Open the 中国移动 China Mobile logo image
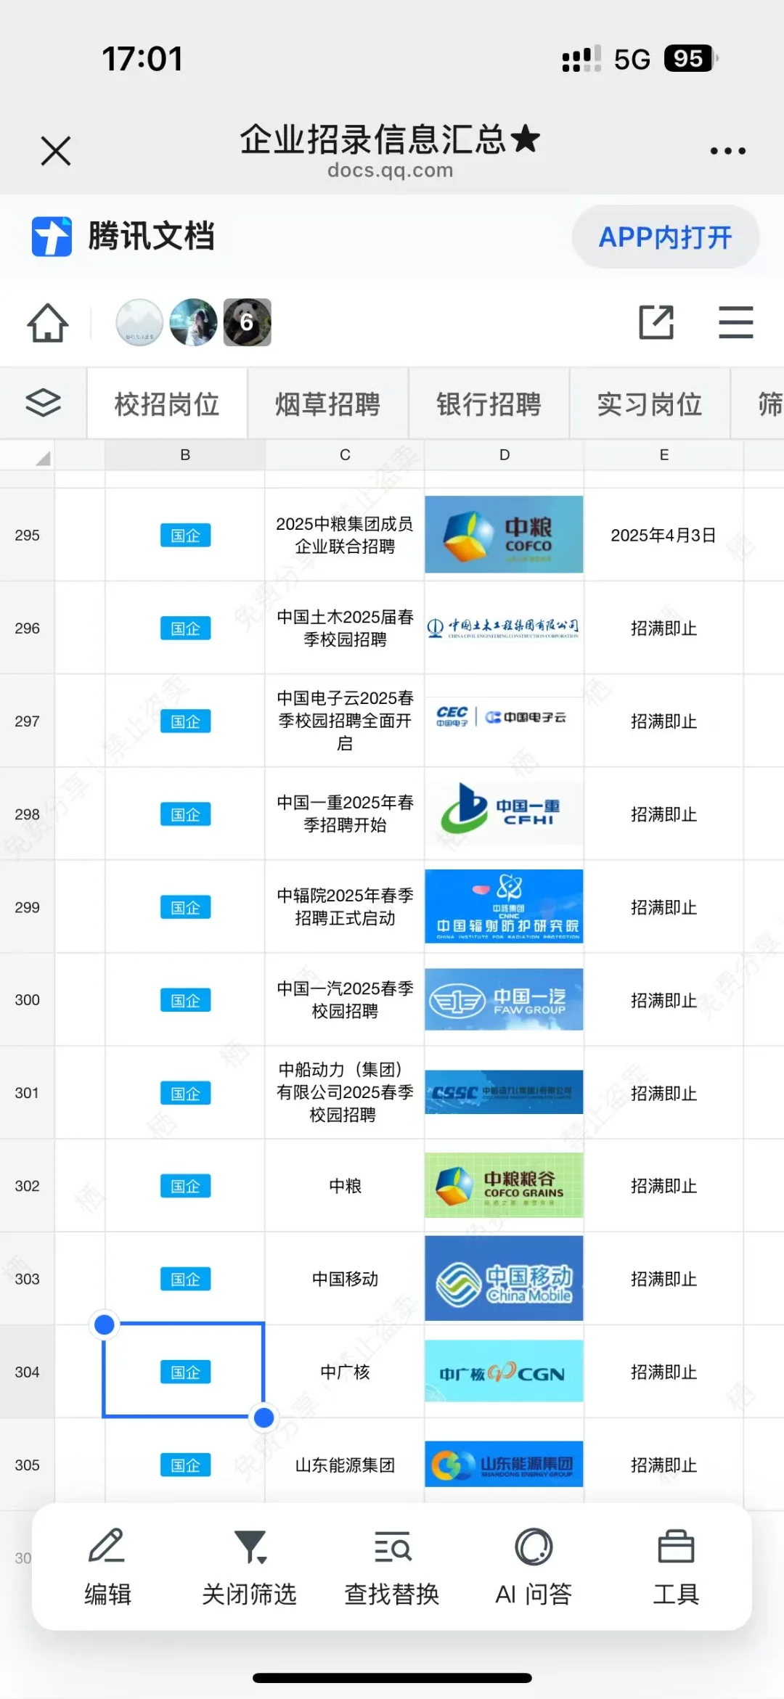784x1699 pixels. tap(504, 1278)
